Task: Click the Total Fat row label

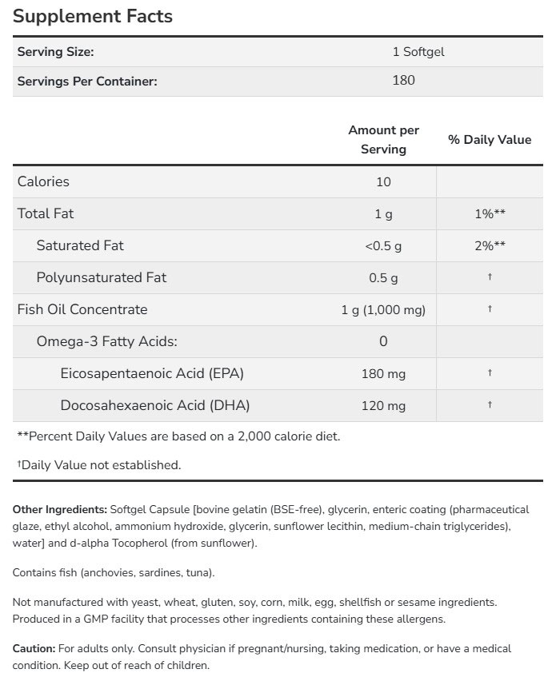Action: tap(46, 213)
